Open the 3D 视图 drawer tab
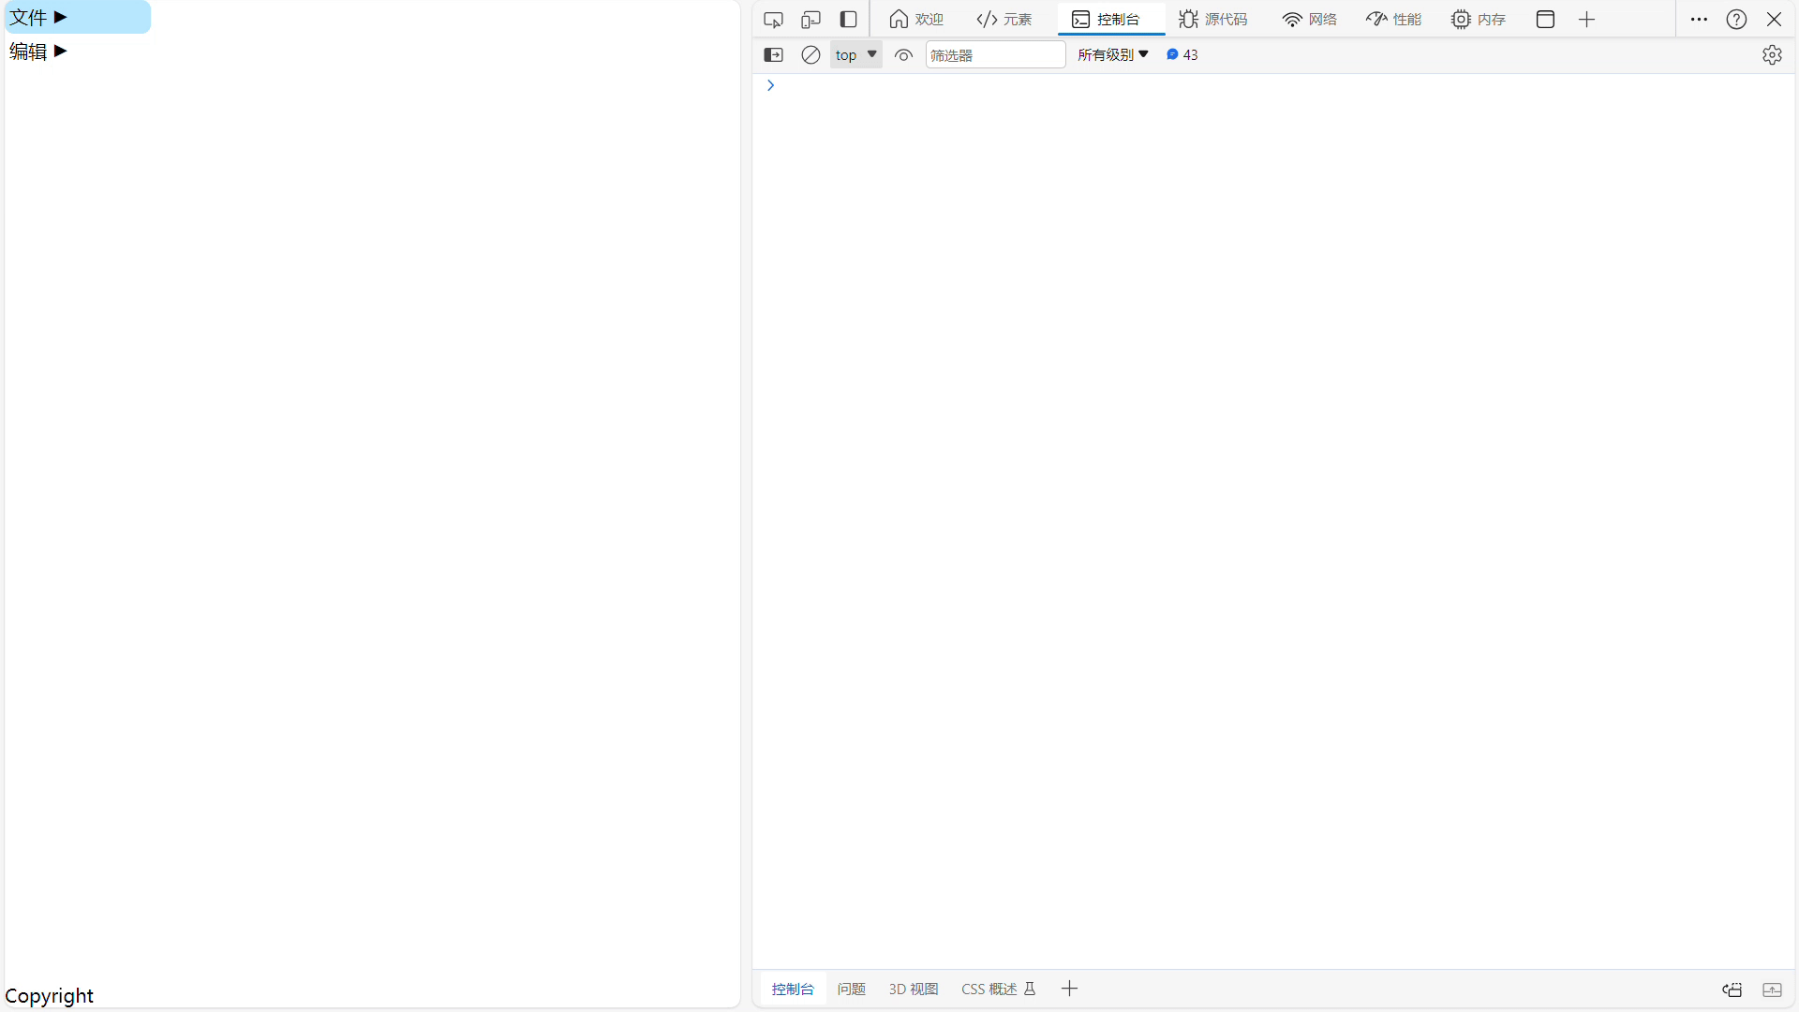 [914, 990]
